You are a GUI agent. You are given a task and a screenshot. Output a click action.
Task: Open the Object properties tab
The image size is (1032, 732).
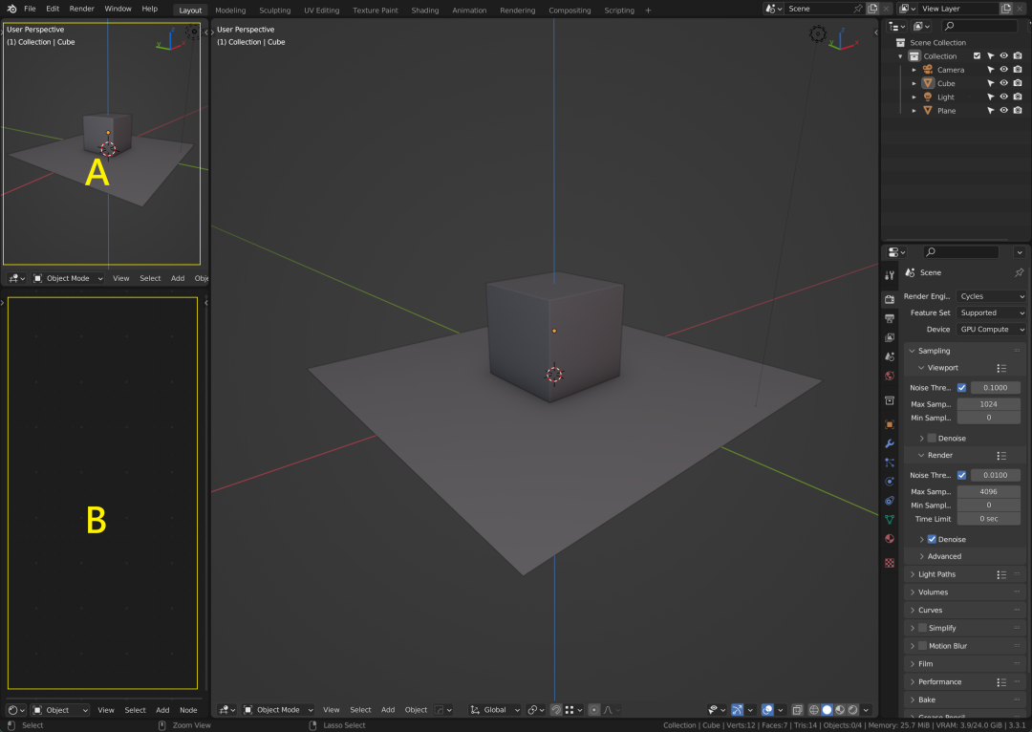(x=890, y=424)
